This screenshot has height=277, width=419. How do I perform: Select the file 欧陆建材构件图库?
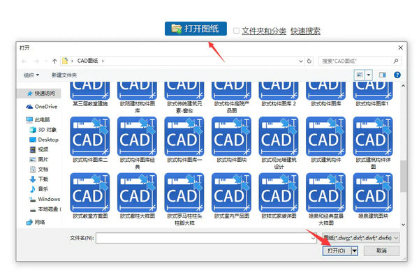pyautogui.click(x=137, y=97)
